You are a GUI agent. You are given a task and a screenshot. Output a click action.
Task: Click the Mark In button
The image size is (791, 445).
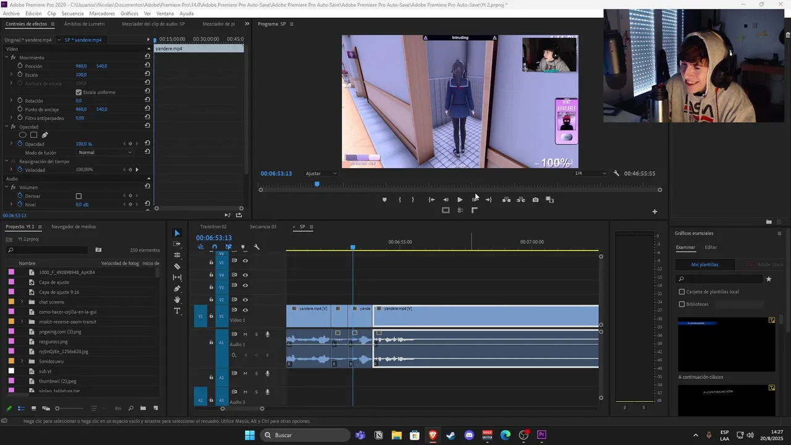[x=400, y=200]
